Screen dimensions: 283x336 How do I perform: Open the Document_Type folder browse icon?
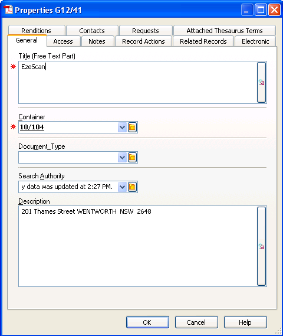[132, 158]
